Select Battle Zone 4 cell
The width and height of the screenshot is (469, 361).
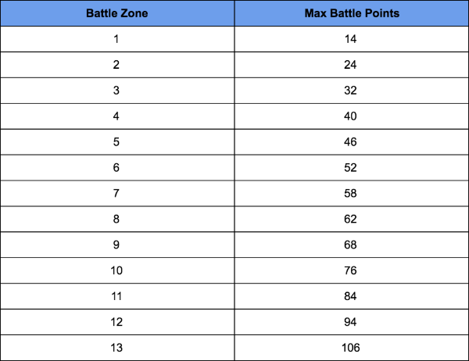(117, 116)
